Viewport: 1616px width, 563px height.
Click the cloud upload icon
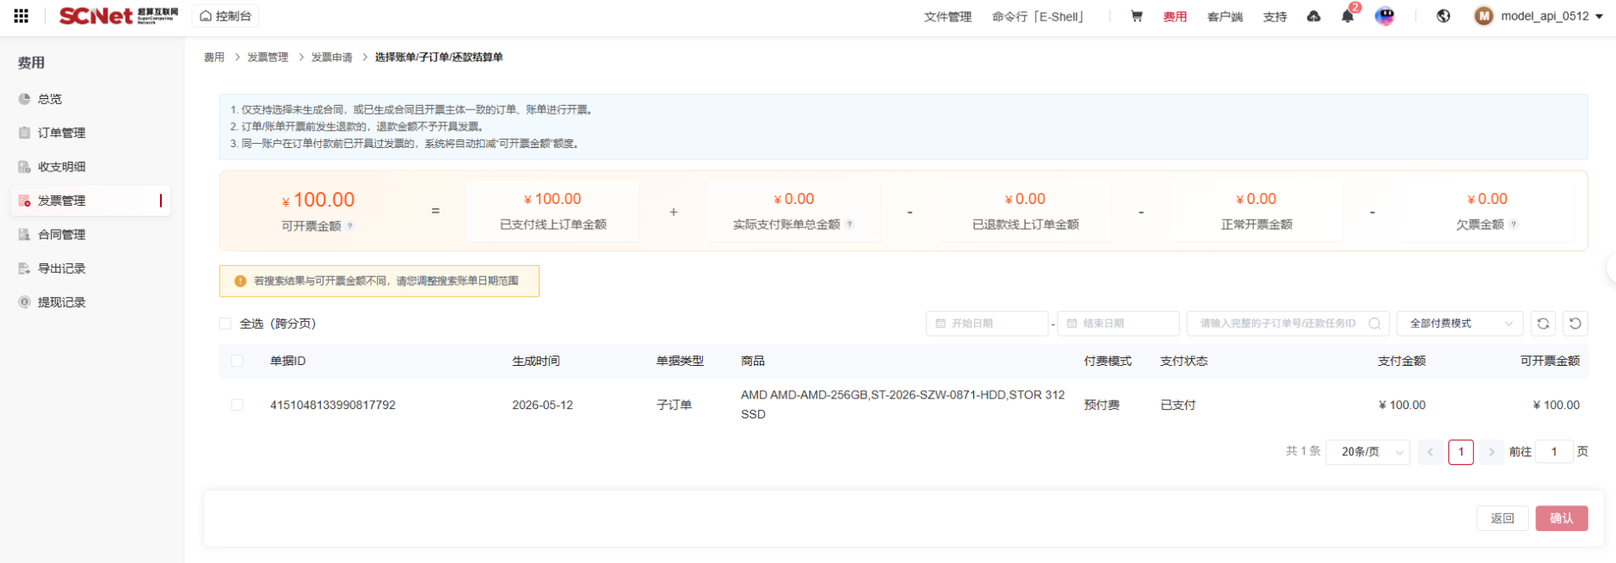pos(1313,15)
